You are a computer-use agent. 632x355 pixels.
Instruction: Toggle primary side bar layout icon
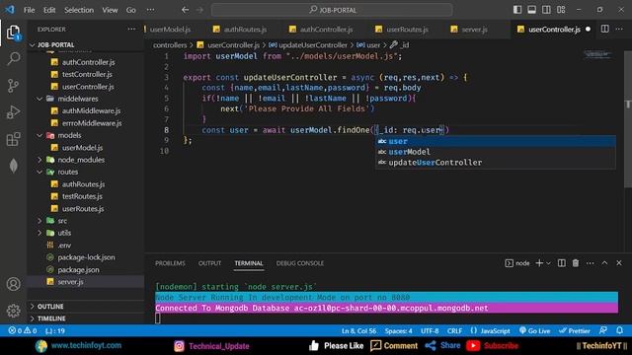click(517, 10)
